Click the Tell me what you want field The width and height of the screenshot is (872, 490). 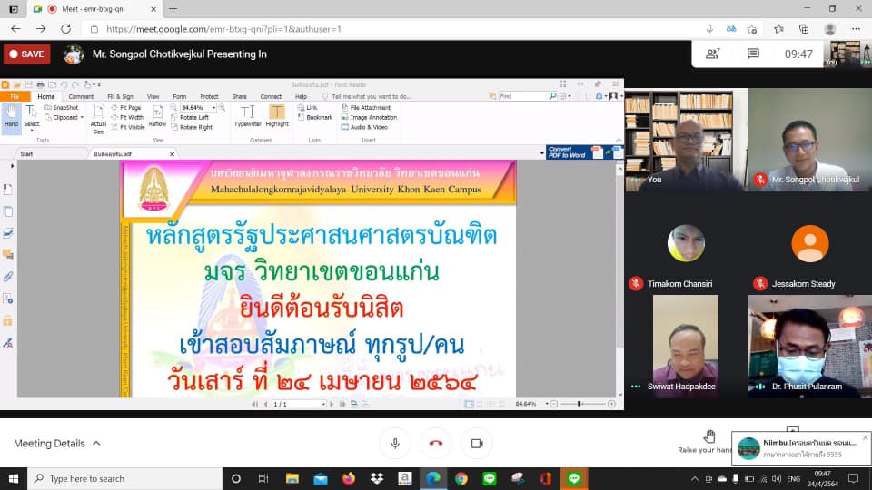[x=371, y=97]
